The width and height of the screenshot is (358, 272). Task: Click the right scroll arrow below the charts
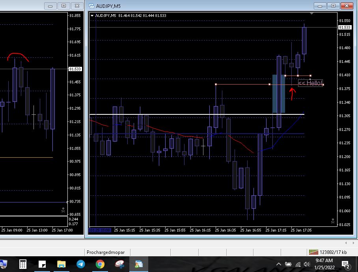tap(353, 243)
